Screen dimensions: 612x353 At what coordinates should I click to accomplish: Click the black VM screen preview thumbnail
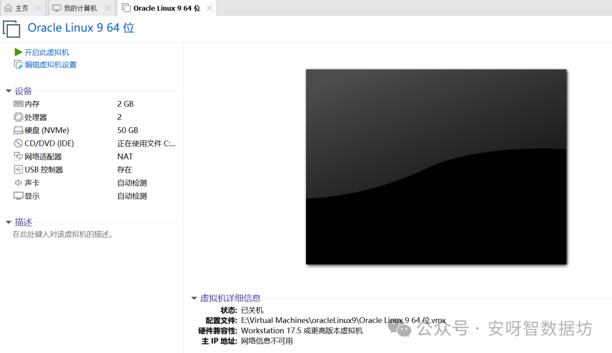tap(436, 167)
